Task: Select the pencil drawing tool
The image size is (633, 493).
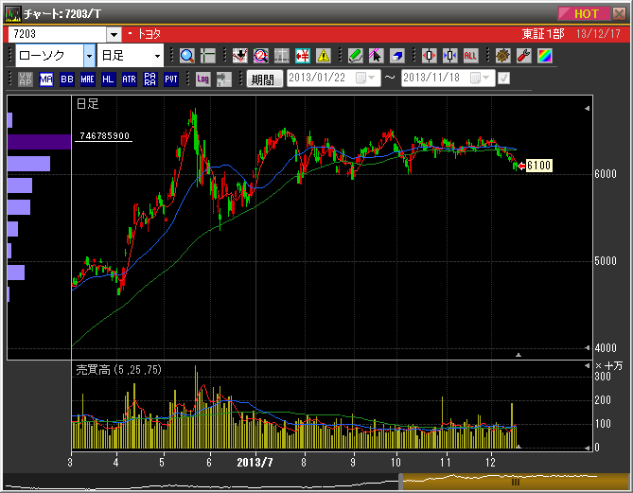Action: pos(355,56)
